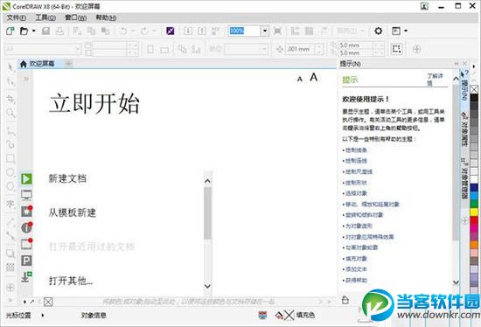Click the plus new-tab button beside 欢迎屏幕
481x327 pixels.
(69, 64)
